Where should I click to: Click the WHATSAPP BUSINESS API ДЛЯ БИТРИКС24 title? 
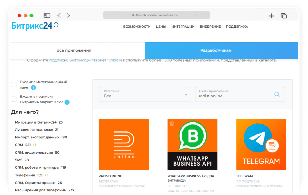pos(191,178)
